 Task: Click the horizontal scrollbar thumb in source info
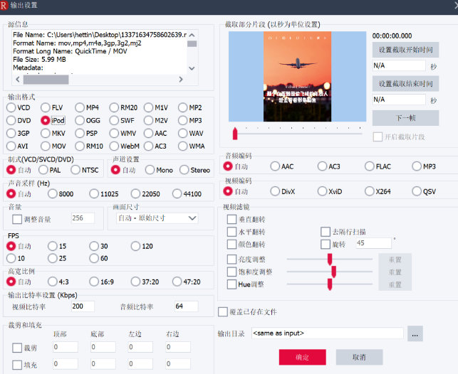pyautogui.click(x=46, y=80)
